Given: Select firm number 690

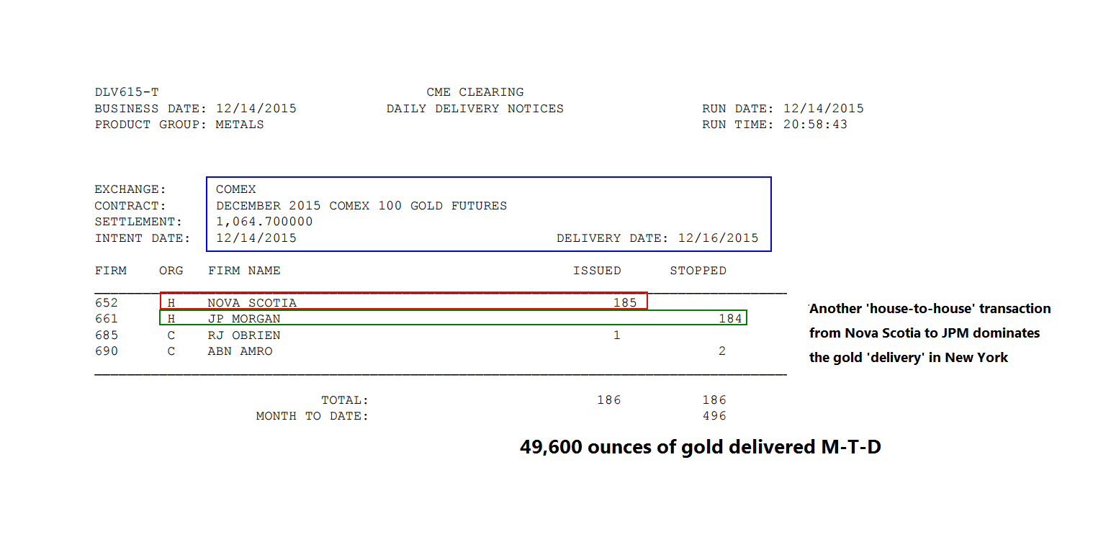Looking at the screenshot, I should pyautogui.click(x=107, y=351).
